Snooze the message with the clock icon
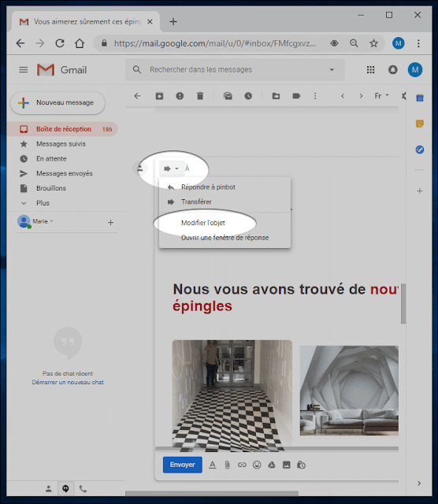Viewport: 438px width, 504px height. tap(248, 96)
